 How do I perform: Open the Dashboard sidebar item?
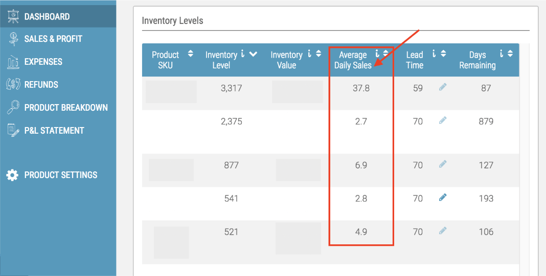coord(47,17)
